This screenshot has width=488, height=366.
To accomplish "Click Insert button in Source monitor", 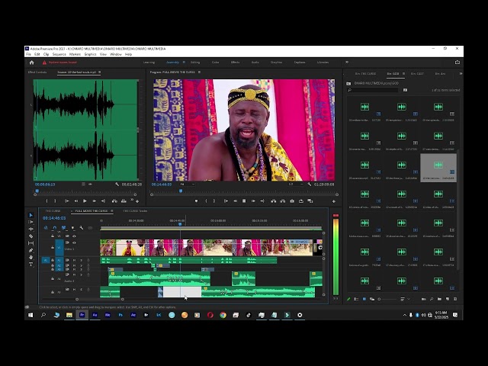I will (x=114, y=201).
